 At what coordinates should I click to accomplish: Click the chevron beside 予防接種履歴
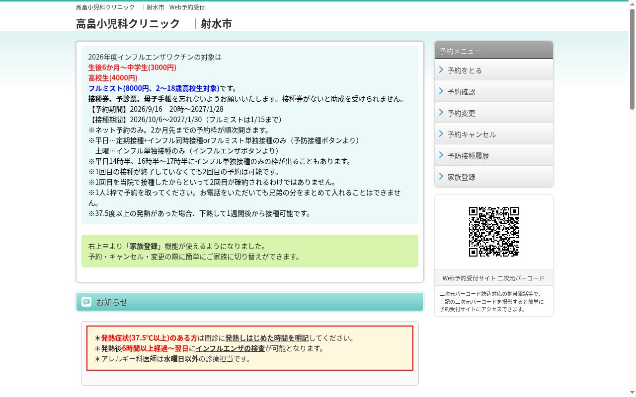pyautogui.click(x=441, y=155)
